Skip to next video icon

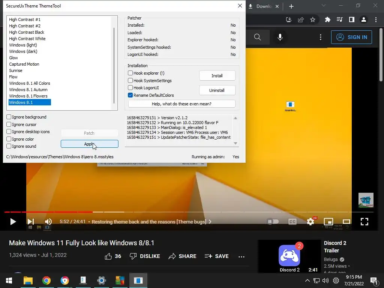31,222
